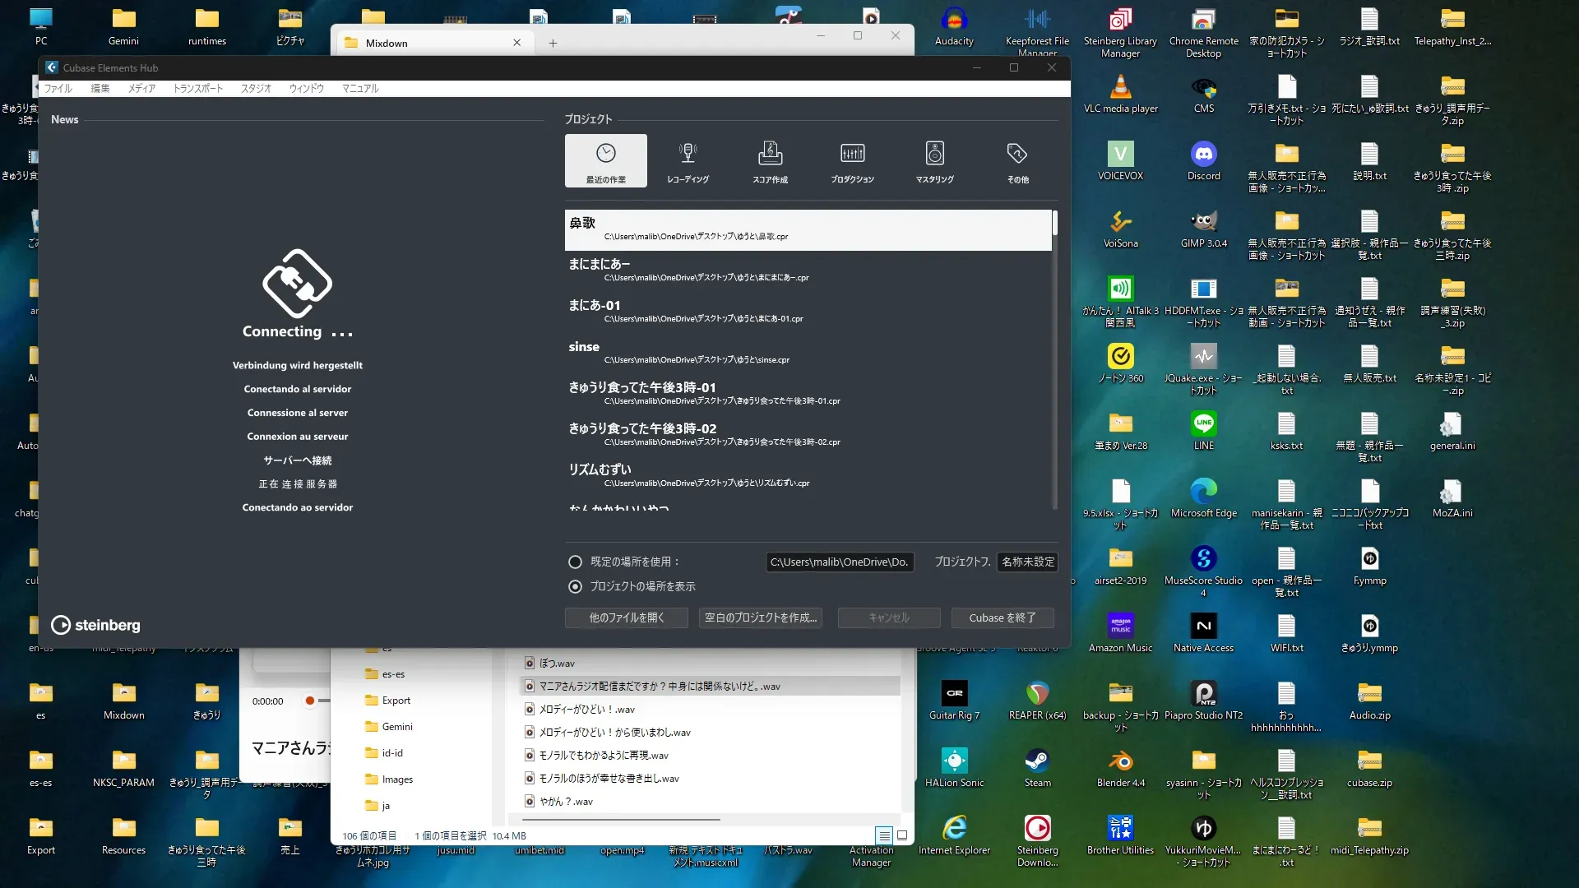The height and width of the screenshot is (888, 1579).
Task: Click 他のファイルを開く button
Action: [626, 617]
